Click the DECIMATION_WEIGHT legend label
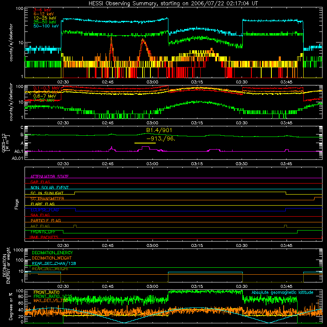327x327 pixels. pos(52,258)
